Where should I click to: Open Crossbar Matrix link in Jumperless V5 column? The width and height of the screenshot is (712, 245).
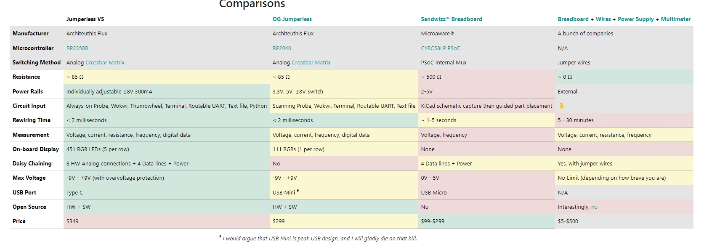105,63
